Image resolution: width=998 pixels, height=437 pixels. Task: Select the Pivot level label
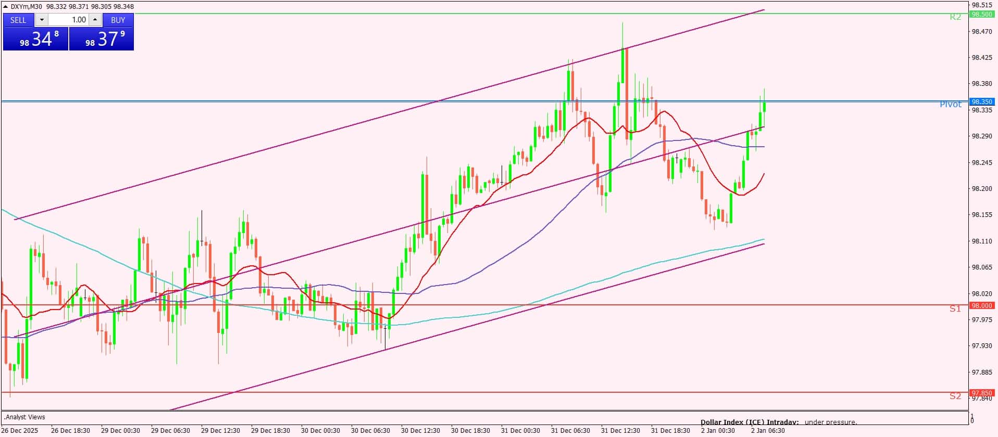click(x=951, y=105)
